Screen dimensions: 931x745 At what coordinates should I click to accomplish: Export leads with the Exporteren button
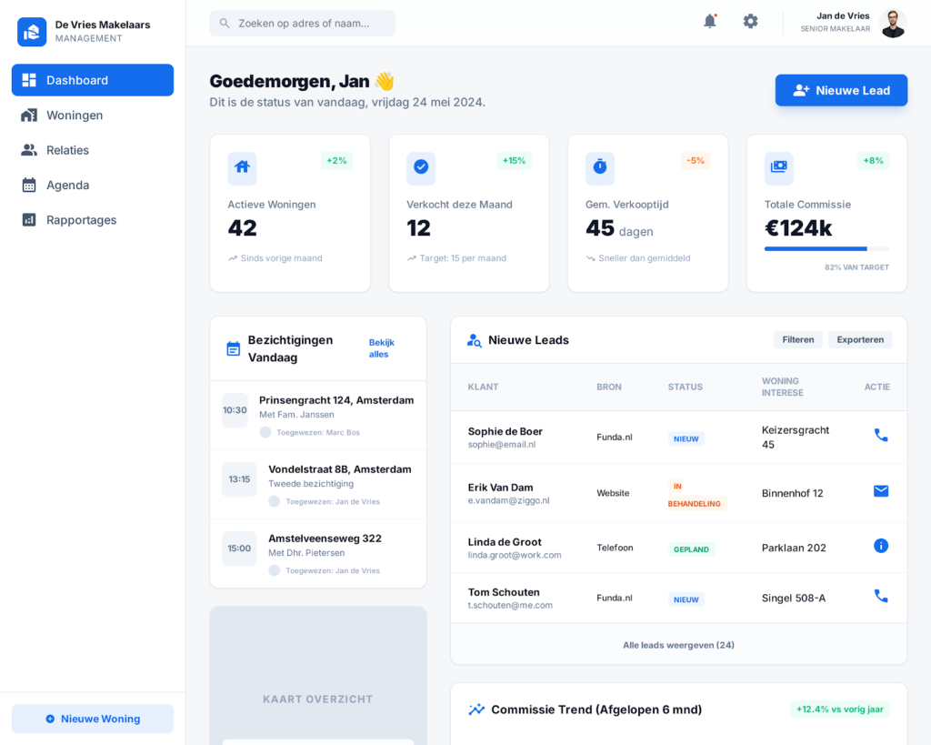860,339
